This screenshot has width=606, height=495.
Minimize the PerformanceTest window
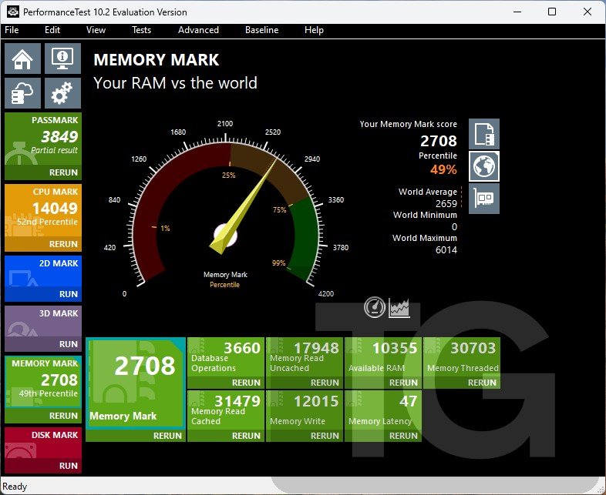[x=517, y=12]
